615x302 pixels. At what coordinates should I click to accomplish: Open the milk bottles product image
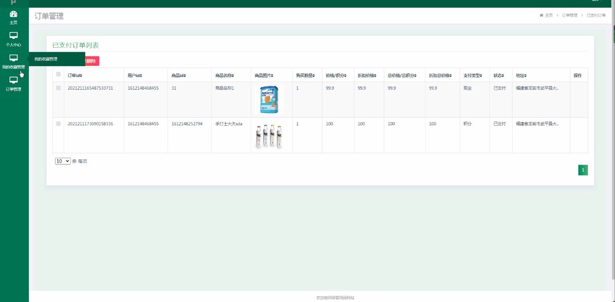coord(269,136)
